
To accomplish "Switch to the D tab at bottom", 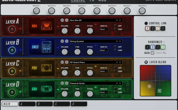I will [x=79, y=104].
